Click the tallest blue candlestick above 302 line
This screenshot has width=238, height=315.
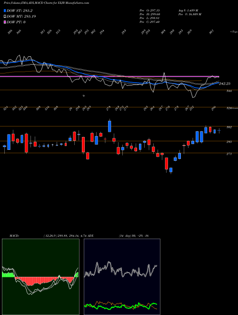coord(109,126)
